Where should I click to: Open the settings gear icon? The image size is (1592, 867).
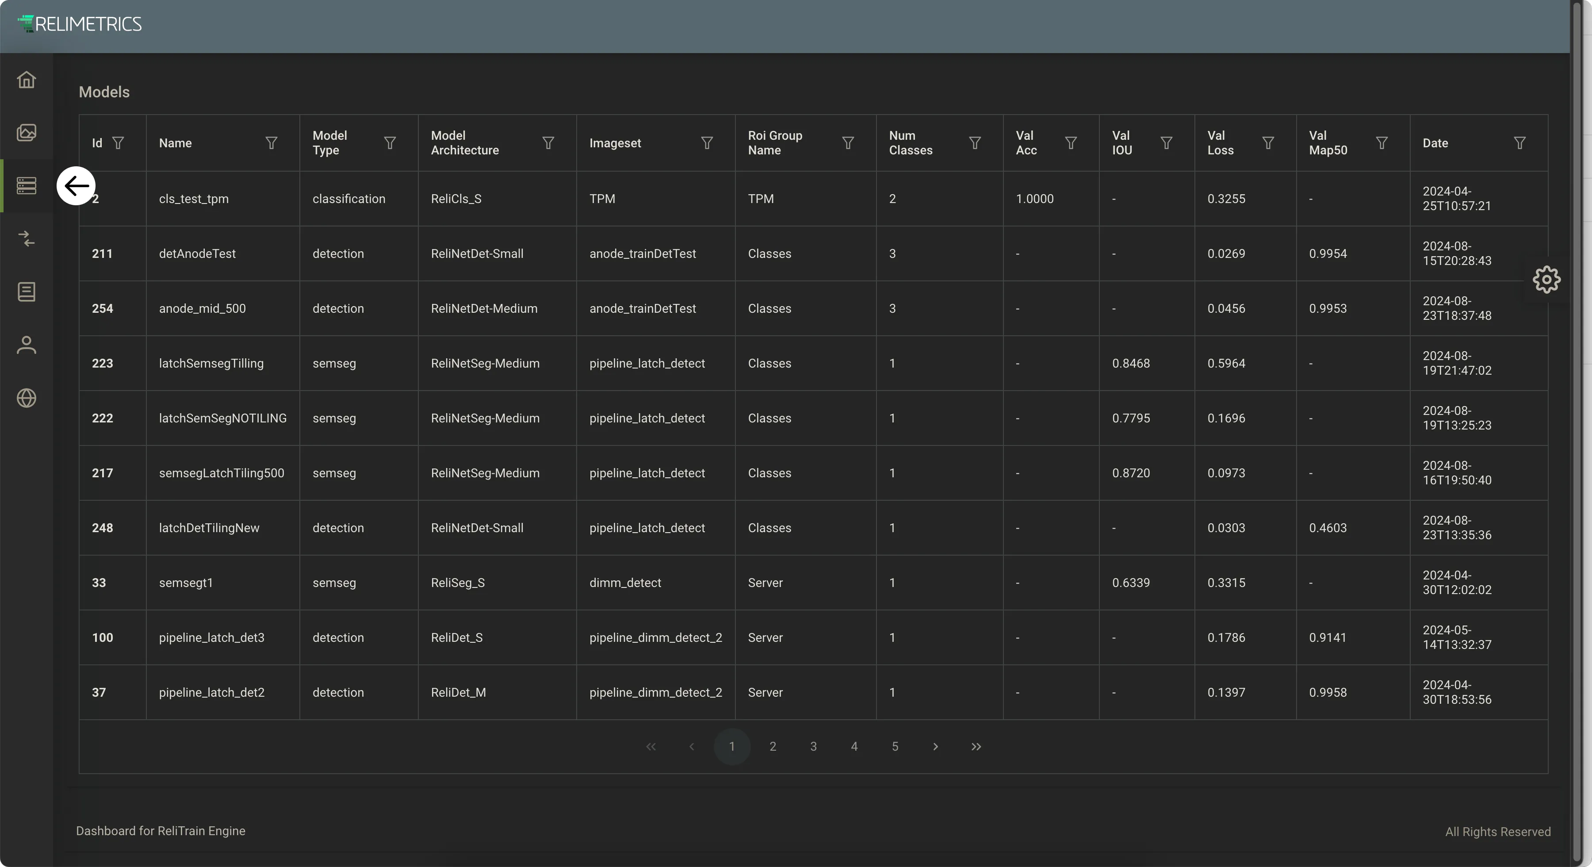click(x=1546, y=280)
